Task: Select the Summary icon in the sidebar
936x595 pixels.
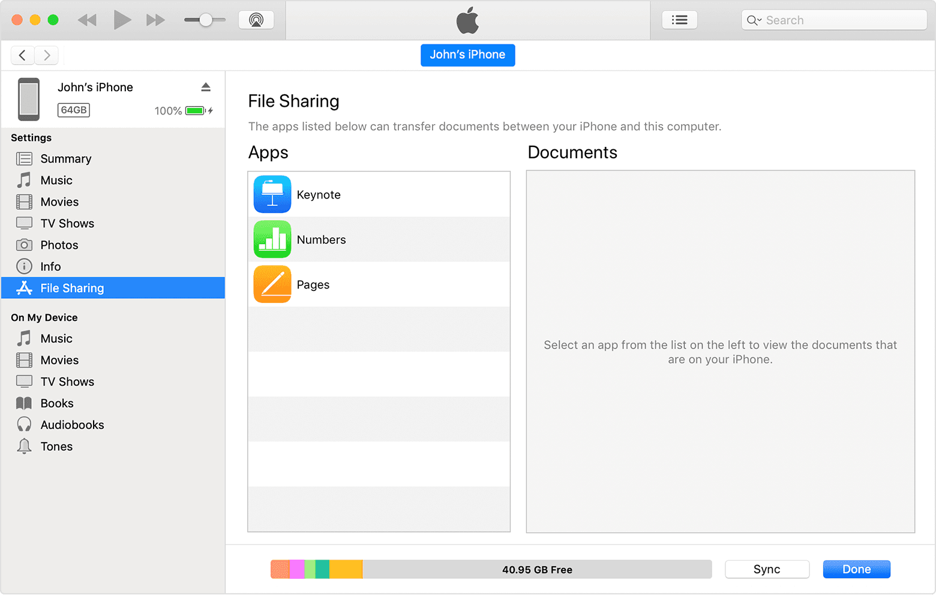Action: pyautogui.click(x=24, y=158)
